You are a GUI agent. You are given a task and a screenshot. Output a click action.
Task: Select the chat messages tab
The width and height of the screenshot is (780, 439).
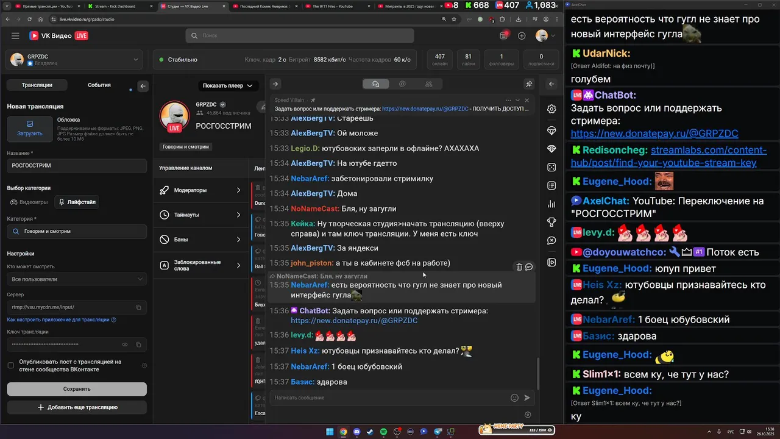point(376,84)
